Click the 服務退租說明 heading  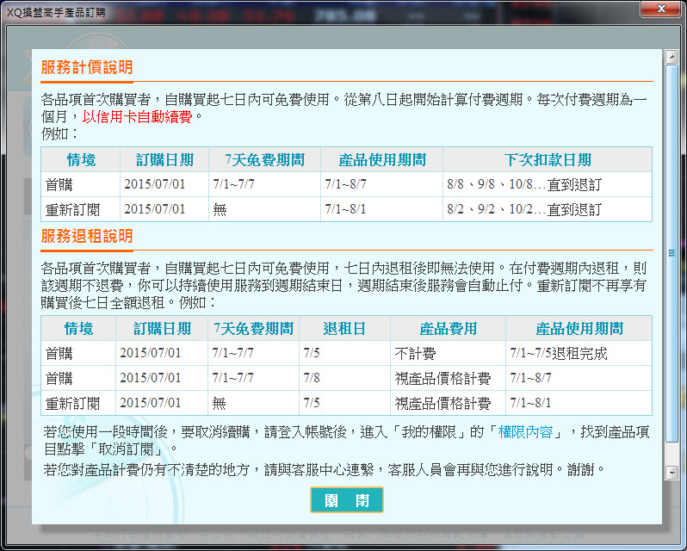87,236
